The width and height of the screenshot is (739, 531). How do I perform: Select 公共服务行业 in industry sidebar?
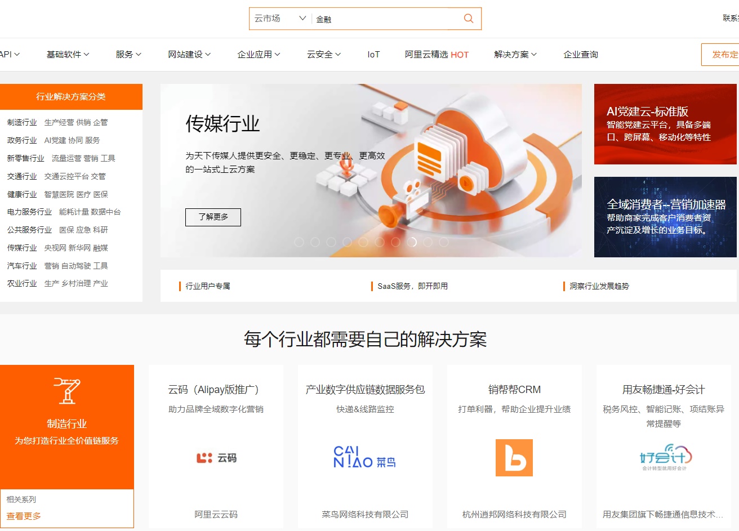point(29,230)
